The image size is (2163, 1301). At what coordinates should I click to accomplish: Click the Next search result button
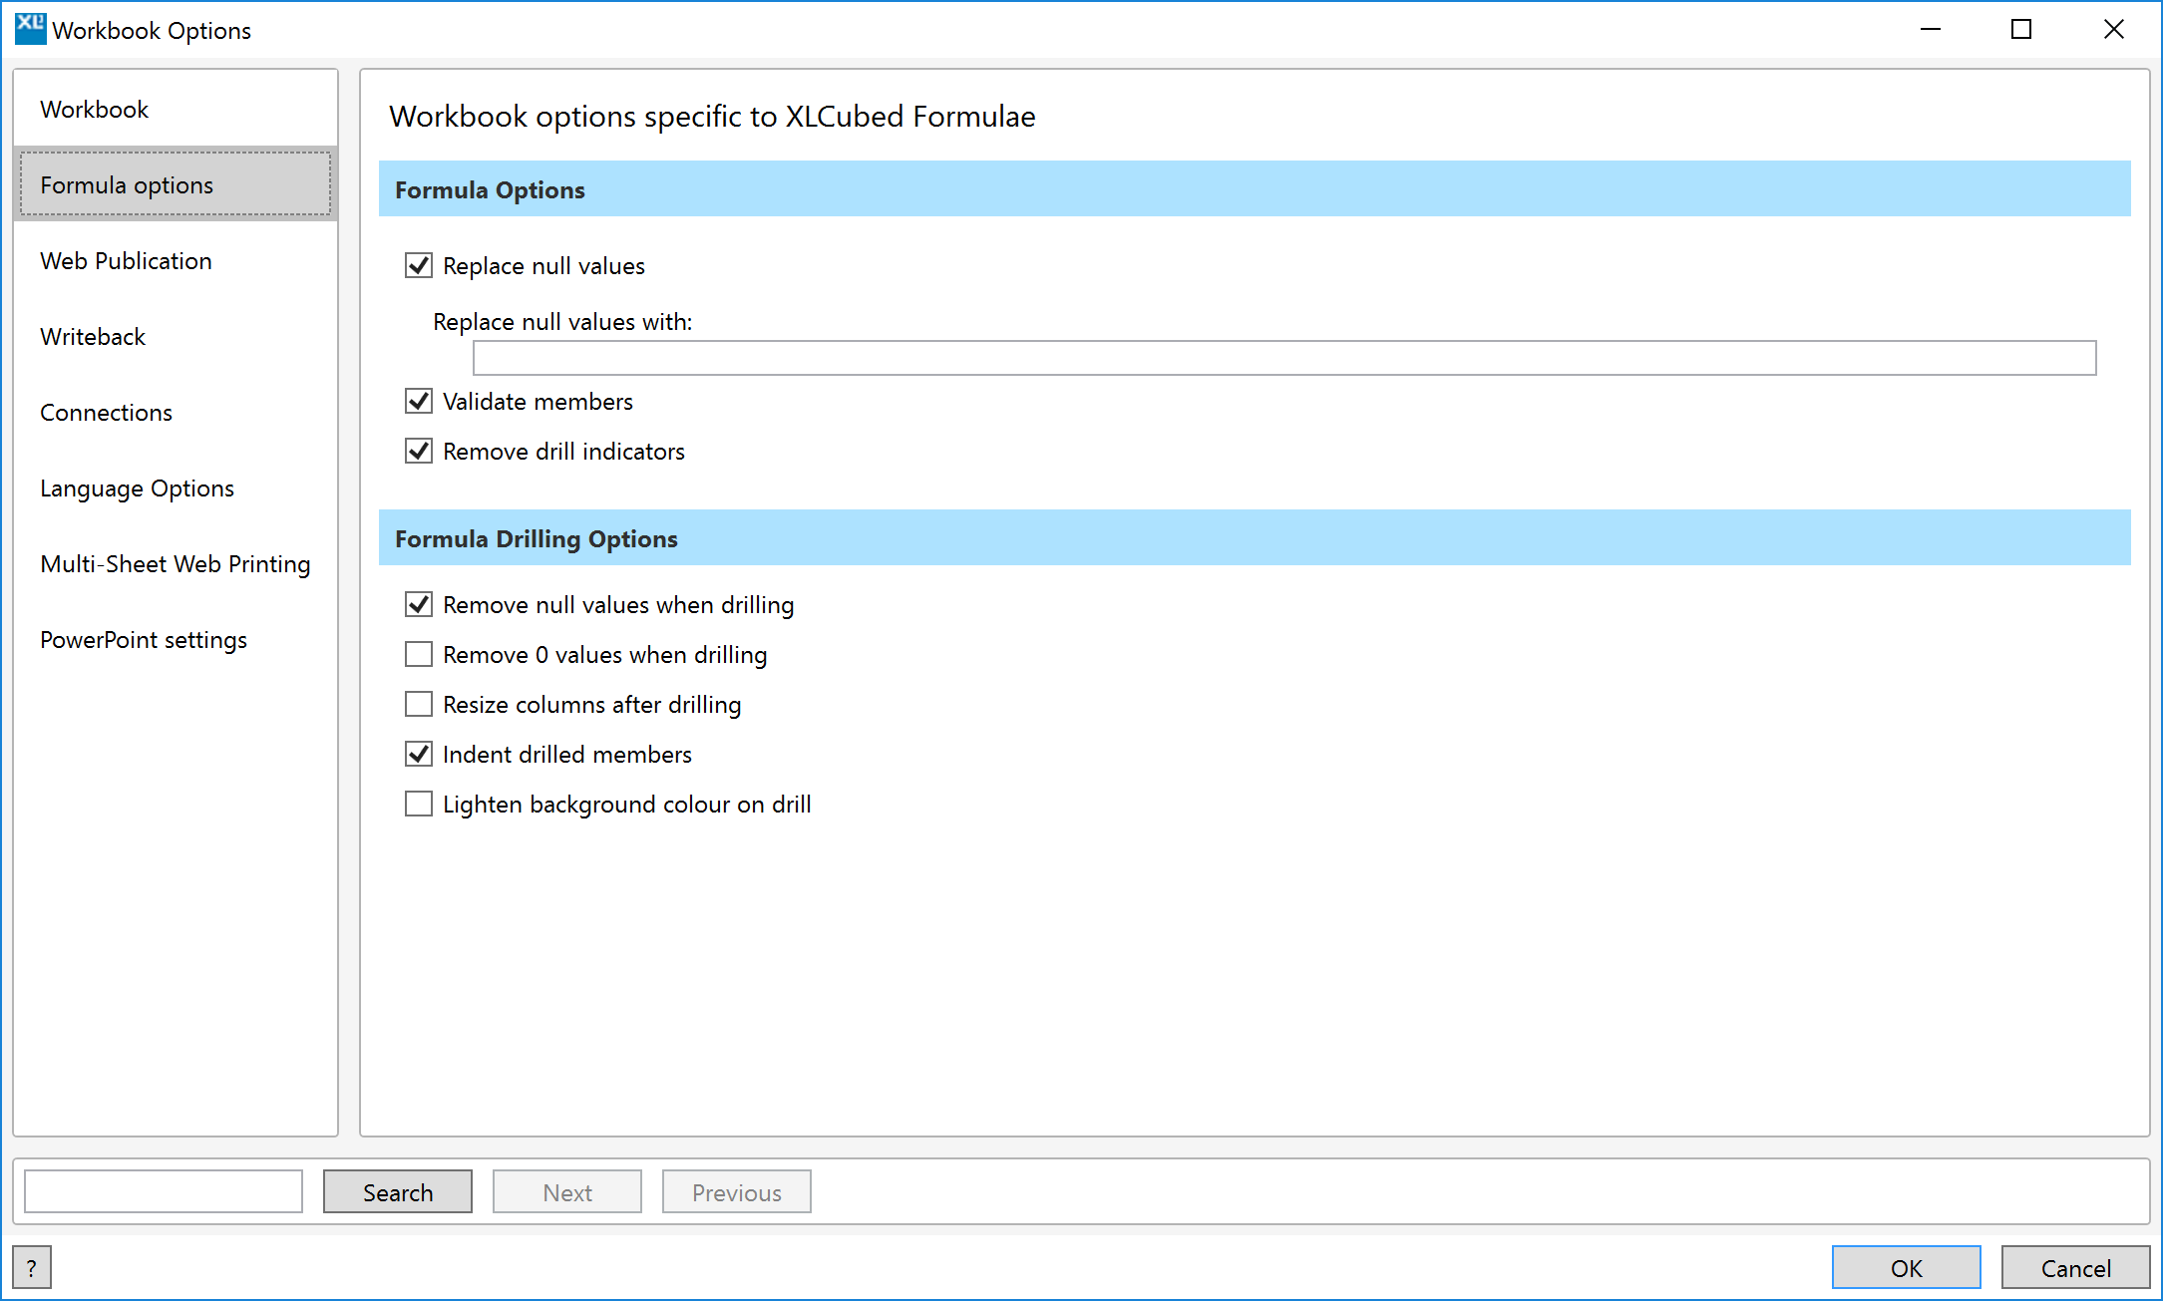pos(567,1192)
